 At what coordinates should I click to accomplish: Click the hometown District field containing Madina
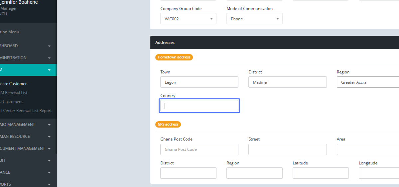tap(287, 82)
